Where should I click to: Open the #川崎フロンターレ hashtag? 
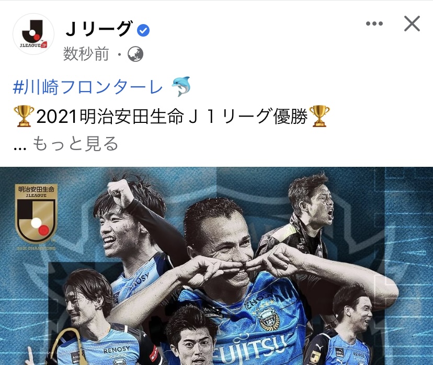coord(88,87)
